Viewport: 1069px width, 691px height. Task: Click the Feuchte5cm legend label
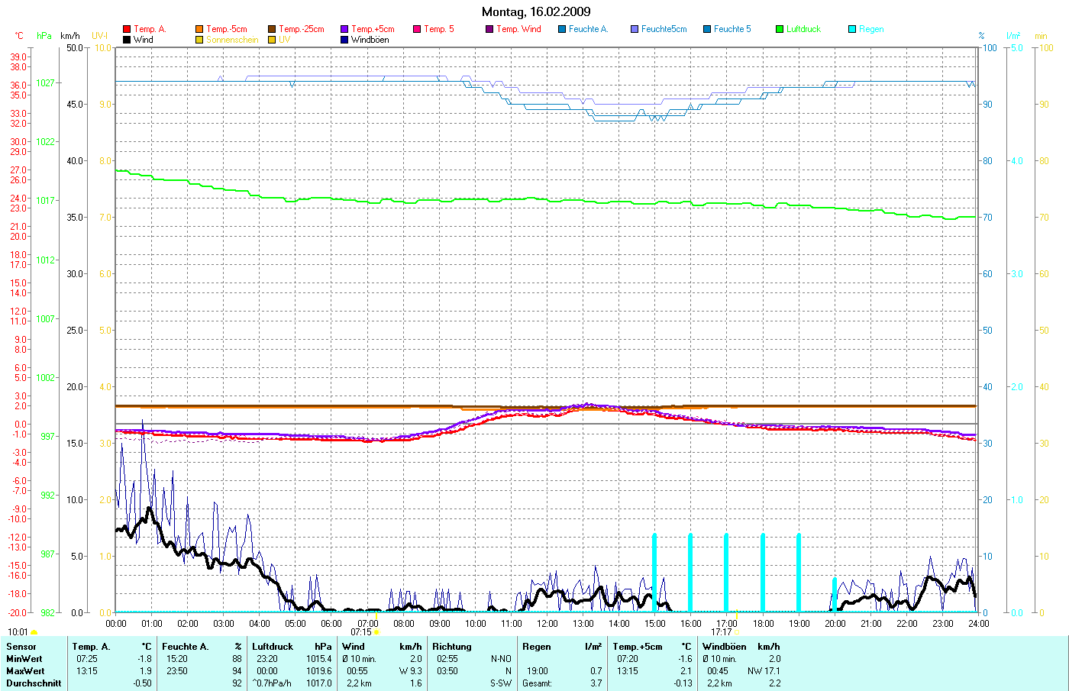click(x=664, y=29)
